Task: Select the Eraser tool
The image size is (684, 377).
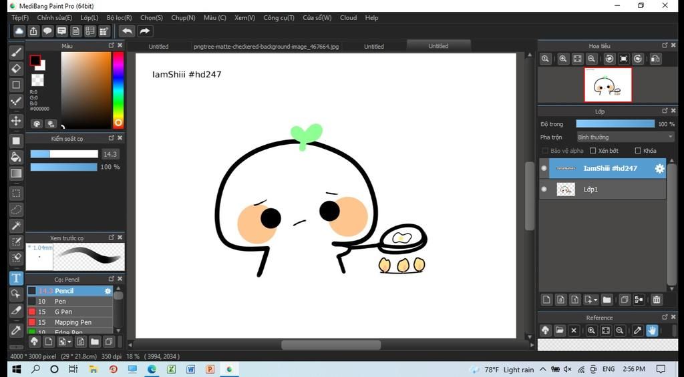Action: [16, 69]
